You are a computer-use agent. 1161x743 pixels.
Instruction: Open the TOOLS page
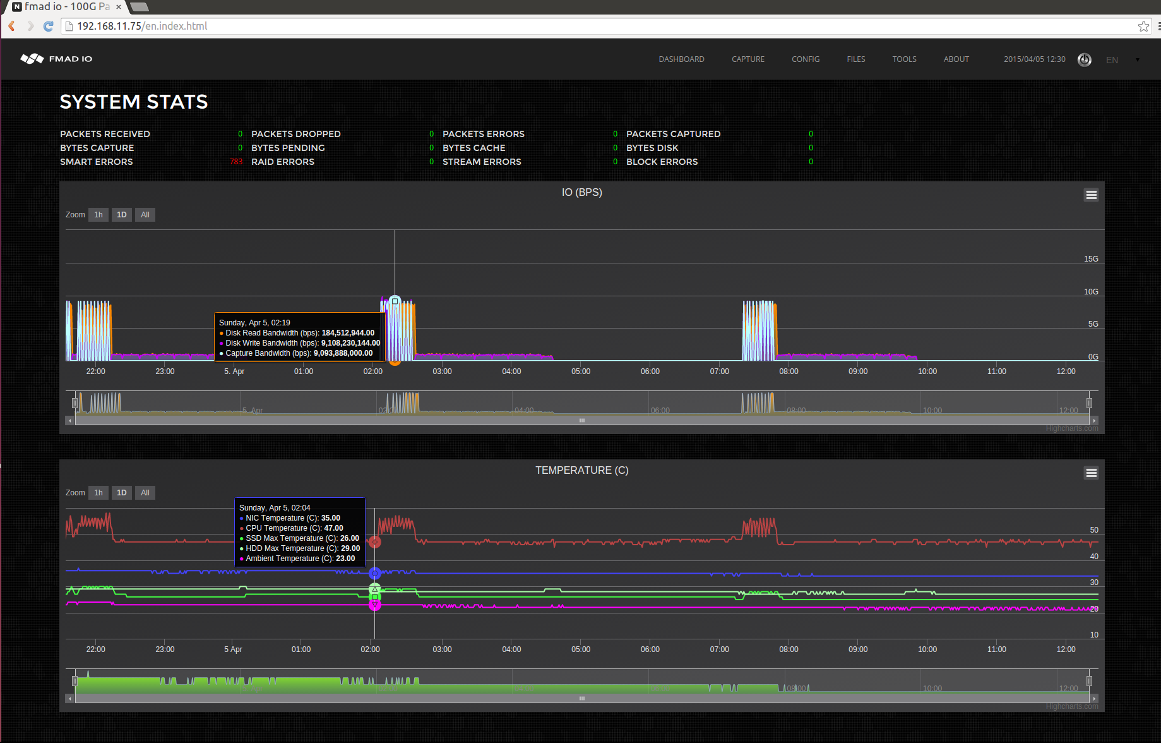904,59
